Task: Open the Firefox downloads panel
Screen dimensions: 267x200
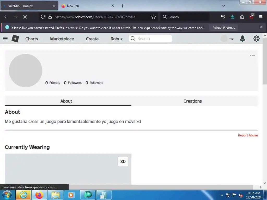Action: coord(232,17)
